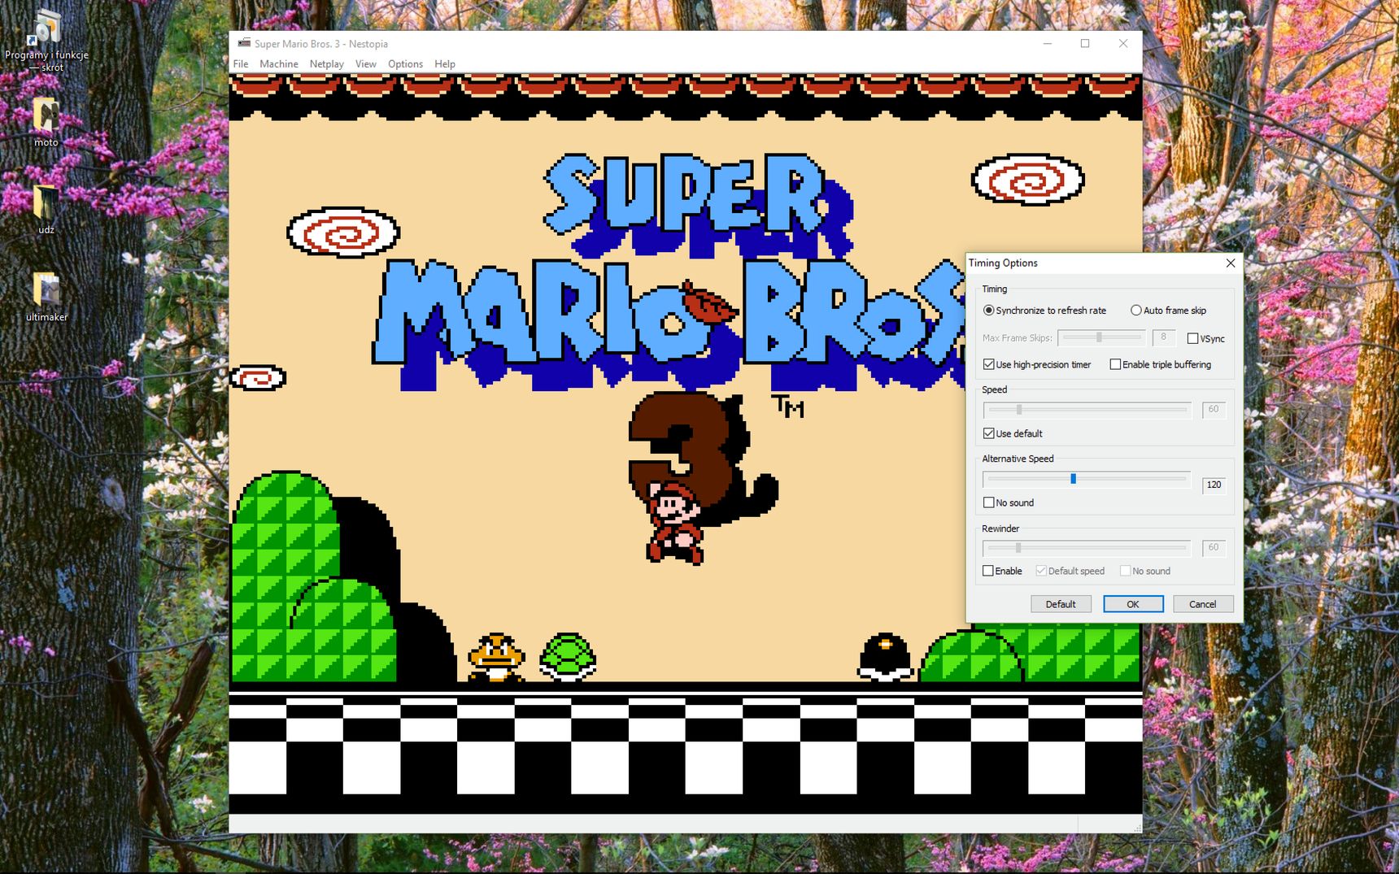Enable the VSync checkbox
This screenshot has width=1399, height=874.
tap(1205, 338)
